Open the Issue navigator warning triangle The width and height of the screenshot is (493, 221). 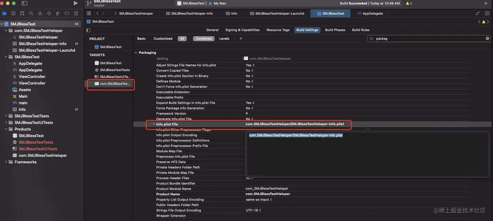point(40,13)
